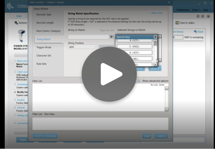This screenshot has height=149, width=215.
Task: Click the previous navigation arrow circle
Action: (198, 16)
